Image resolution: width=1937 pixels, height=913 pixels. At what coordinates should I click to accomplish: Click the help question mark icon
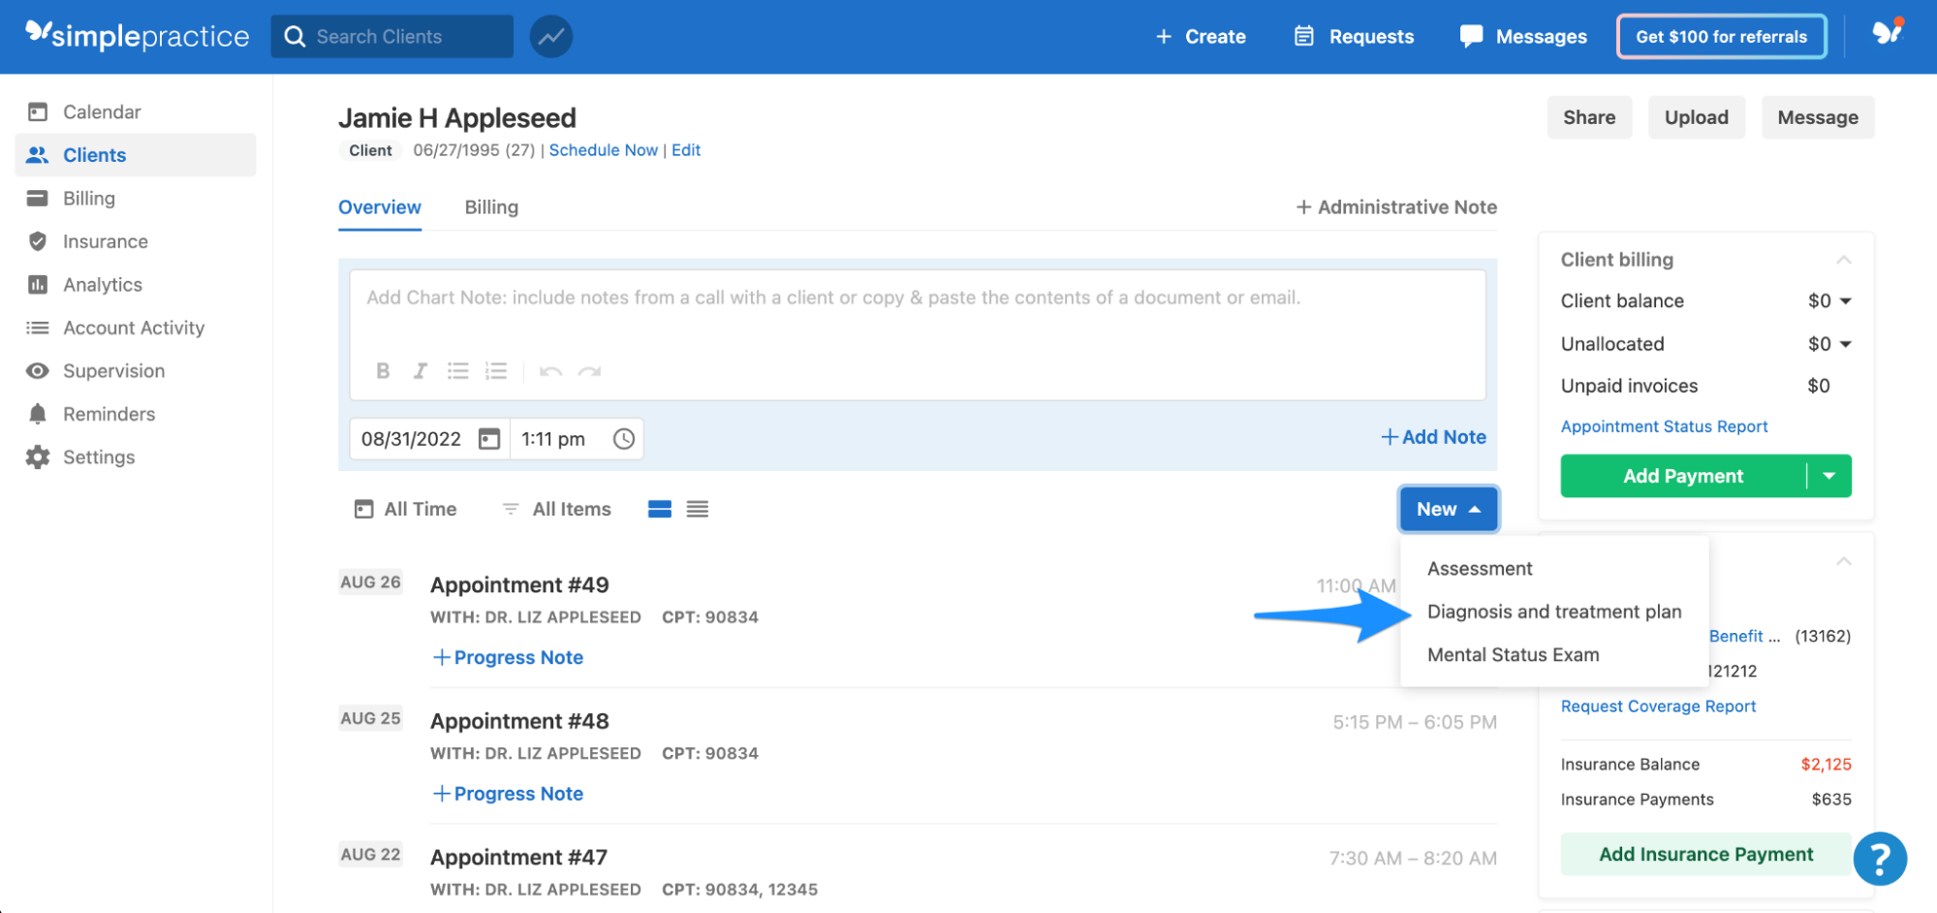(1880, 858)
